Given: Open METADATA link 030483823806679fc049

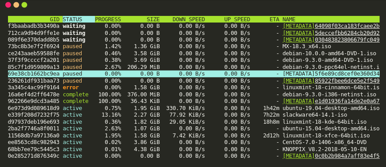Looking at the screenshot, I should [331, 40].
